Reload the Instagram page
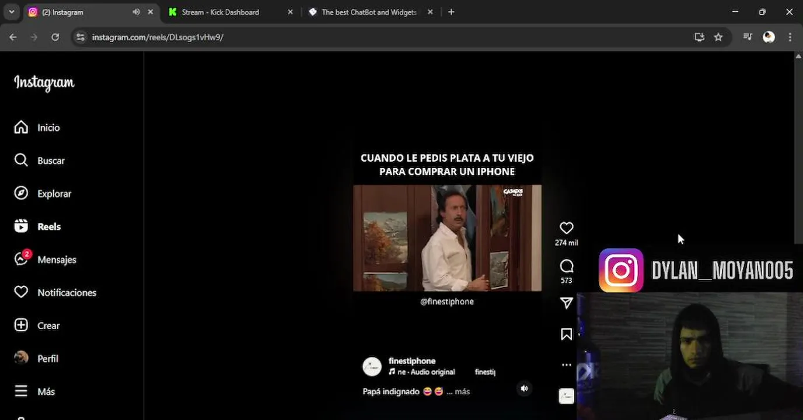Viewport: 803px width, 420px height. [x=55, y=37]
